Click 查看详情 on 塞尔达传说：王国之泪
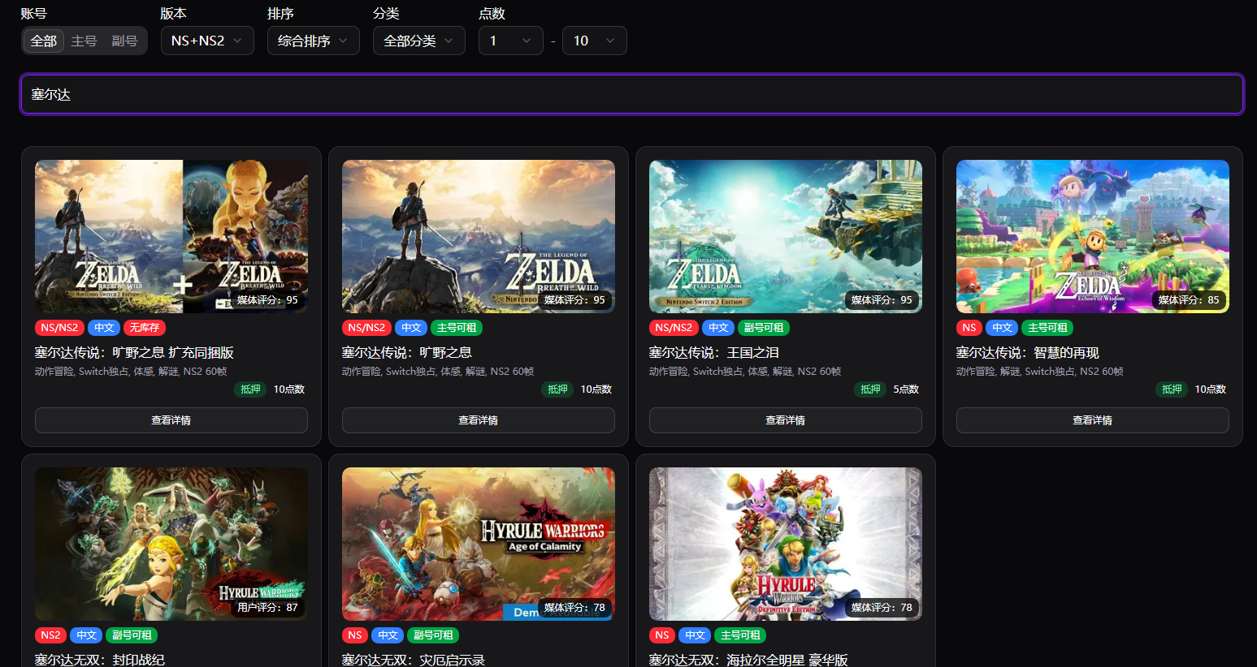 click(x=785, y=420)
